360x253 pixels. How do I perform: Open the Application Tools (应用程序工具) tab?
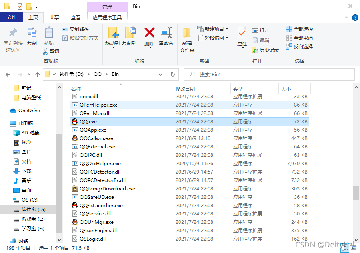[x=107, y=18]
